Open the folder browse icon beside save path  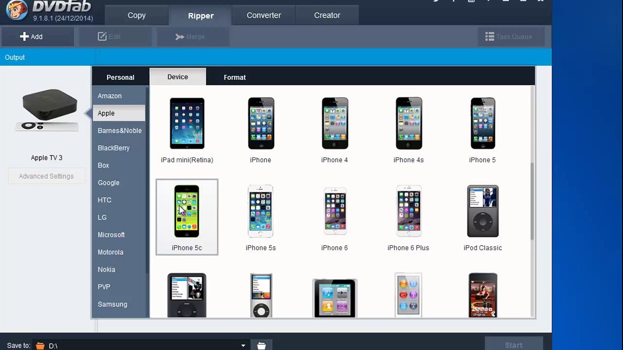261,346
